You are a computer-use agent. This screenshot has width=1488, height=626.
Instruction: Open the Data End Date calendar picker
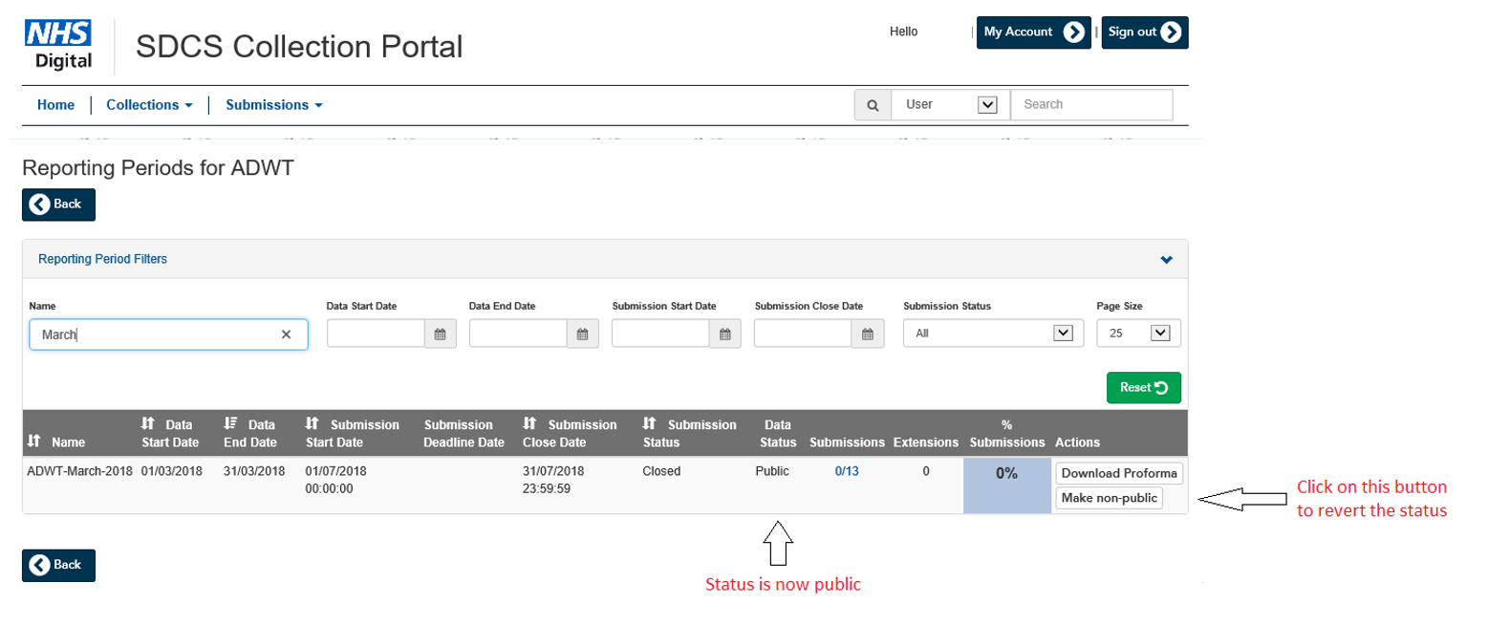coord(583,334)
